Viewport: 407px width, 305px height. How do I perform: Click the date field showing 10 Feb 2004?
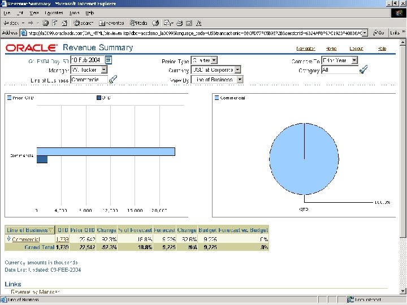coord(87,60)
